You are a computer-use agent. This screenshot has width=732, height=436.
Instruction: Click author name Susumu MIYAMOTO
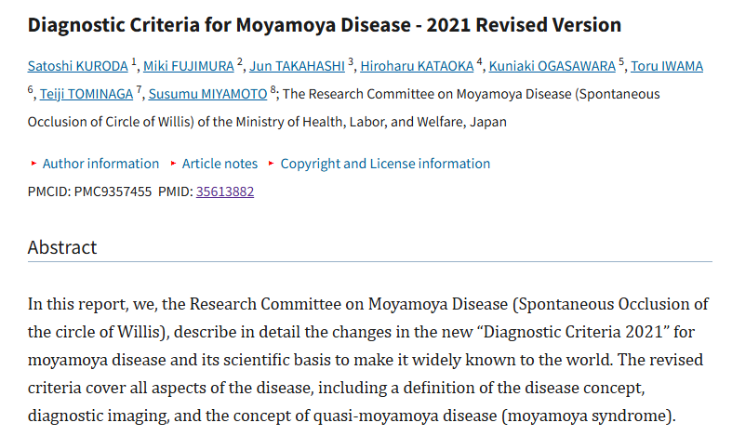click(207, 94)
